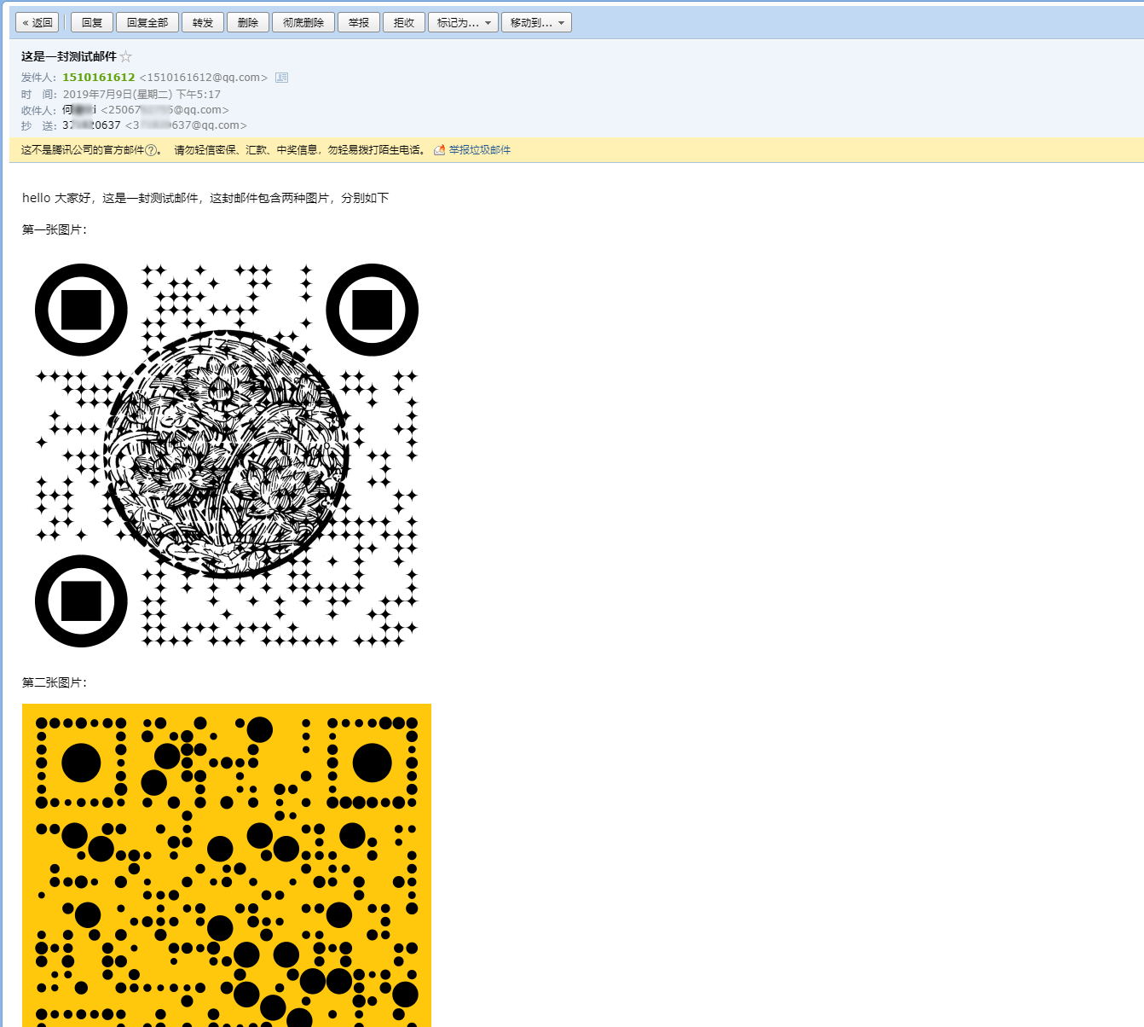
Task: Open the 标记为 dropdown
Action: coord(463,22)
